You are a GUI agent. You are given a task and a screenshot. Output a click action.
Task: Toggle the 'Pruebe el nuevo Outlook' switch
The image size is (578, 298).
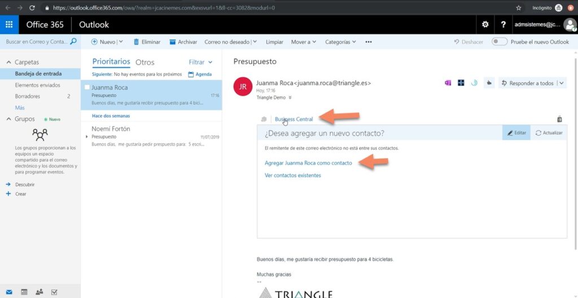pyautogui.click(x=499, y=42)
